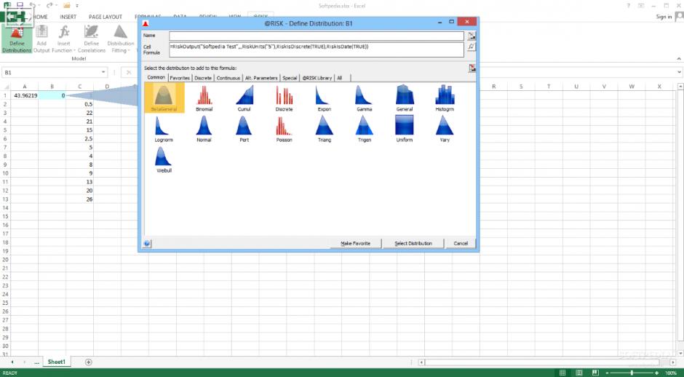The height and width of the screenshot is (377, 684).
Task: Expand the Name Box dropdown
Action: tap(103, 73)
